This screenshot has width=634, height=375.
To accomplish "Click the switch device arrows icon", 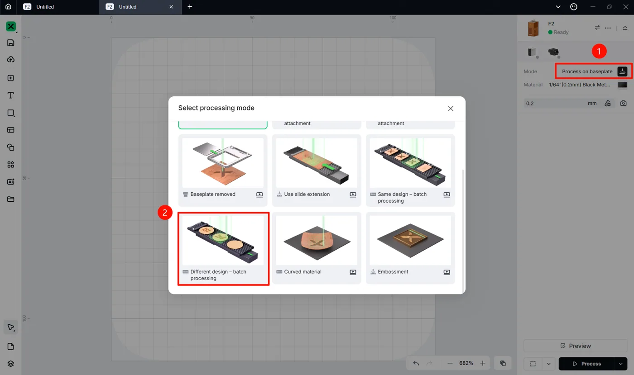I will click(597, 28).
